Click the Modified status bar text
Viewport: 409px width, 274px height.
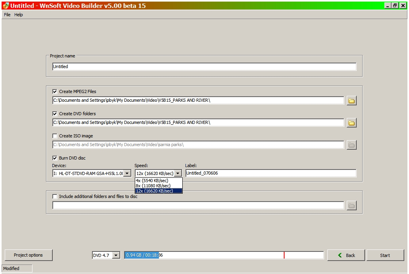pyautogui.click(x=11, y=268)
